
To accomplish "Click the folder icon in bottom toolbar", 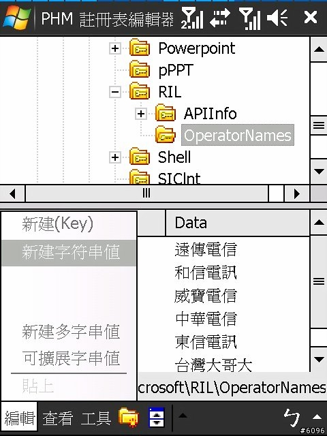I will (128, 417).
